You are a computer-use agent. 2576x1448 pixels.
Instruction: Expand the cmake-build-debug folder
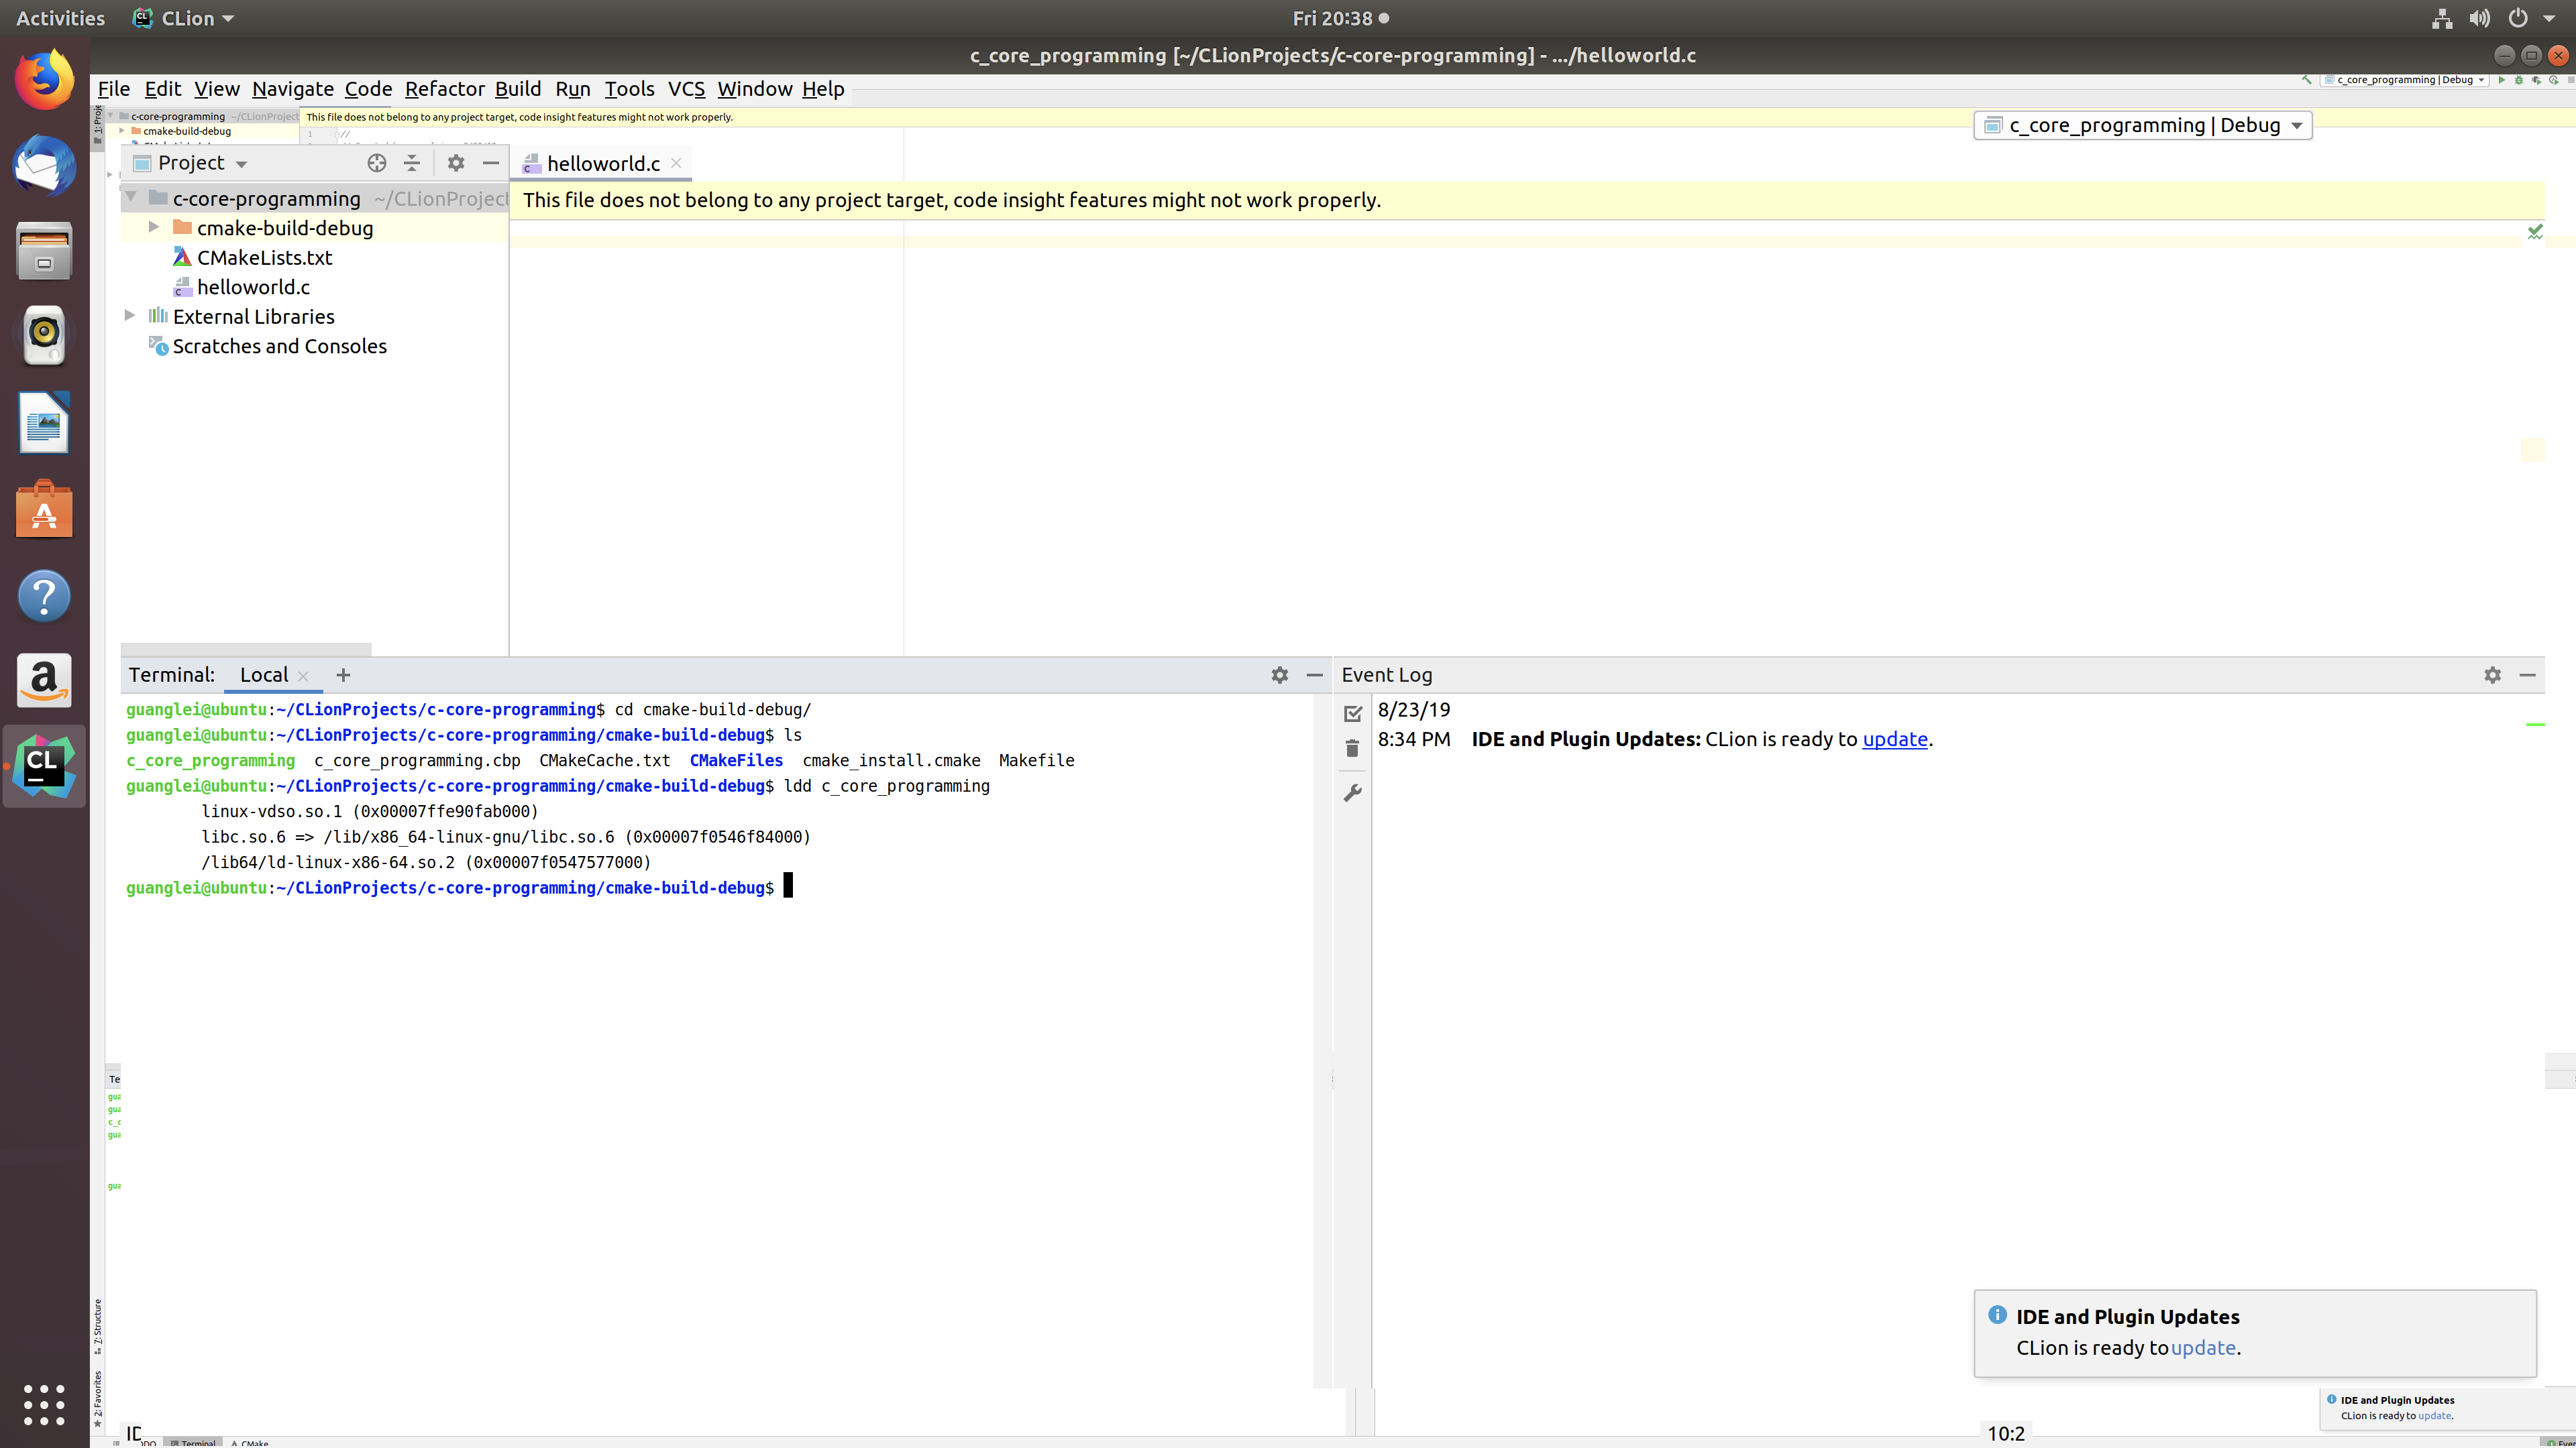154,227
